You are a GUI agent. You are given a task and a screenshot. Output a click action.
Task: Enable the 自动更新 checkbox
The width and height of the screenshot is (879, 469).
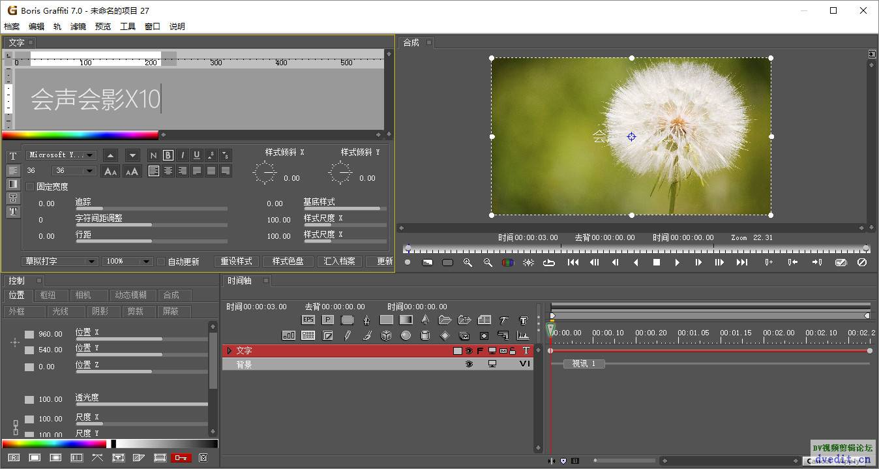(161, 262)
